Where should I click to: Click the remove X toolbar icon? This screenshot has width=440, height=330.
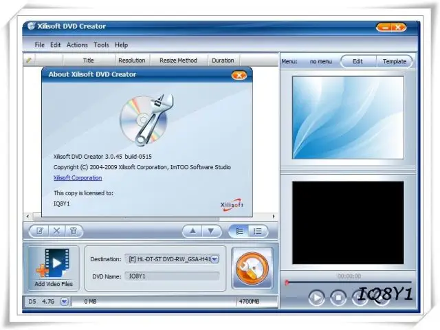point(56,231)
